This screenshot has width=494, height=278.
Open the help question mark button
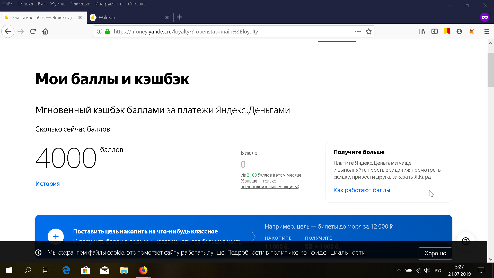(466, 241)
